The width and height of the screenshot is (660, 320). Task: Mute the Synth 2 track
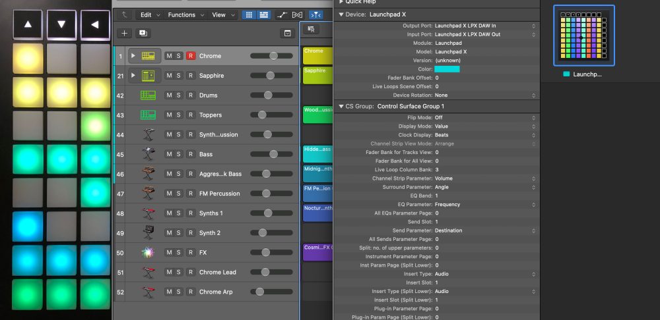click(x=169, y=232)
